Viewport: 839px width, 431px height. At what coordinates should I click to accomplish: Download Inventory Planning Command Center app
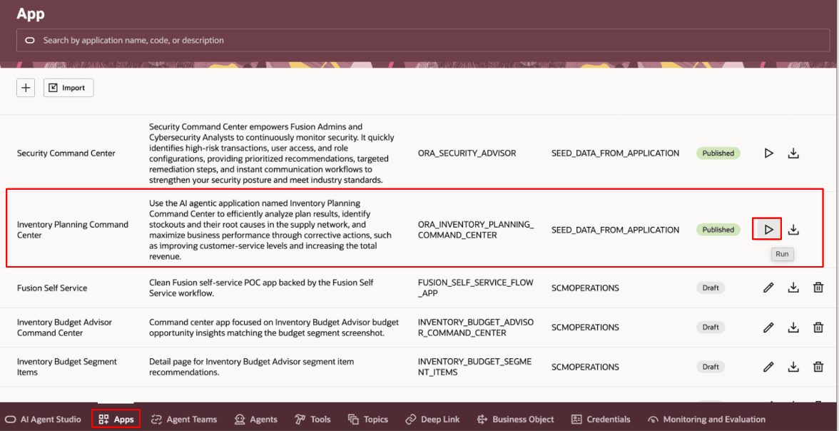(793, 230)
